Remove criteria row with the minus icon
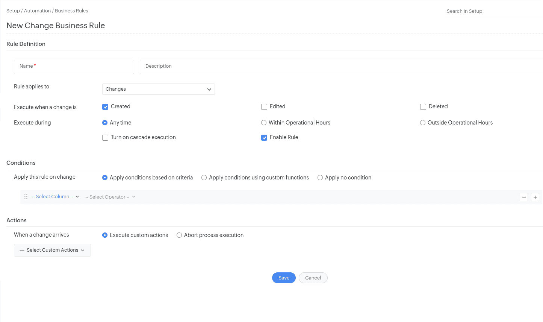 click(x=524, y=197)
